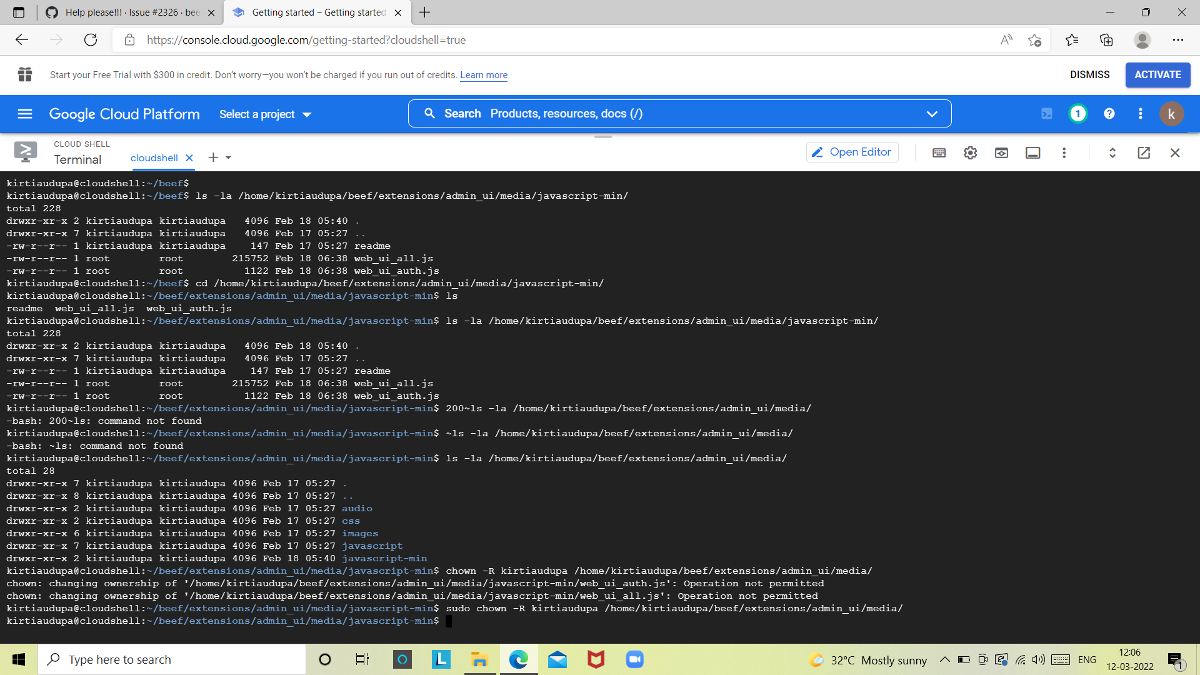Open the Learn more link about free trial

point(483,75)
